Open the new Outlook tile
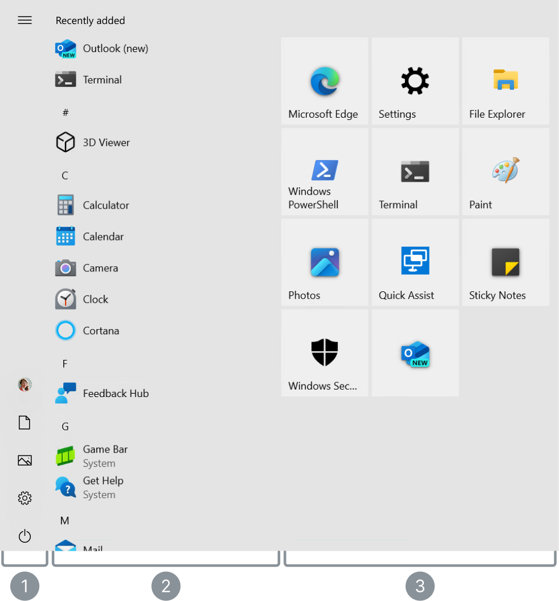The width and height of the screenshot is (559, 601). 415,352
